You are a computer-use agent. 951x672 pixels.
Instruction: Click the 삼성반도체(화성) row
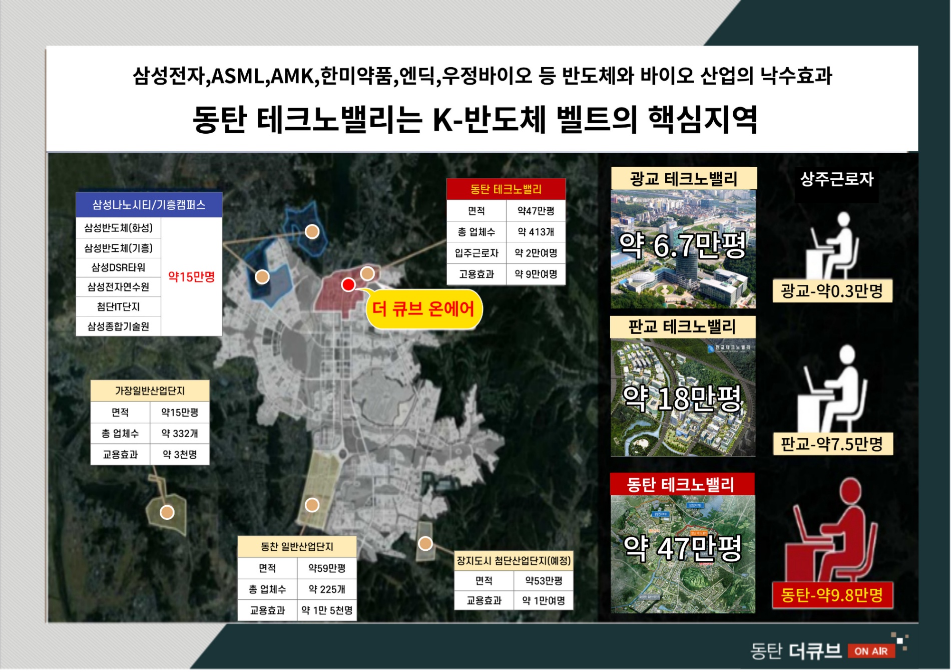119,228
